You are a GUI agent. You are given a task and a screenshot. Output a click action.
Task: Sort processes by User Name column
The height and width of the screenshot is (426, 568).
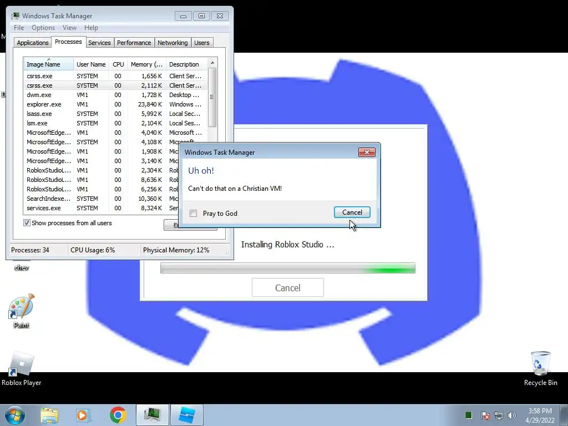tap(91, 64)
